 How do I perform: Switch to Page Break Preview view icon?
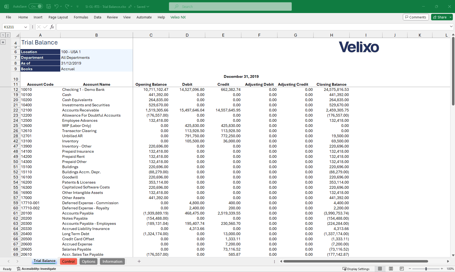click(x=402, y=269)
